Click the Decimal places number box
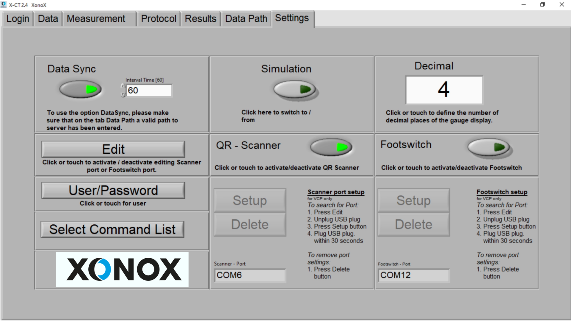 [444, 90]
